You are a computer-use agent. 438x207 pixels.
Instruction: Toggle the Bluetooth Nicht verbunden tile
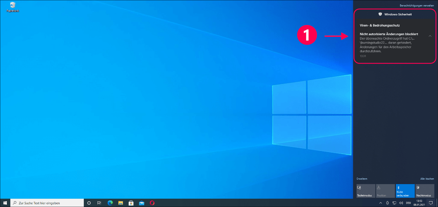[405, 191]
